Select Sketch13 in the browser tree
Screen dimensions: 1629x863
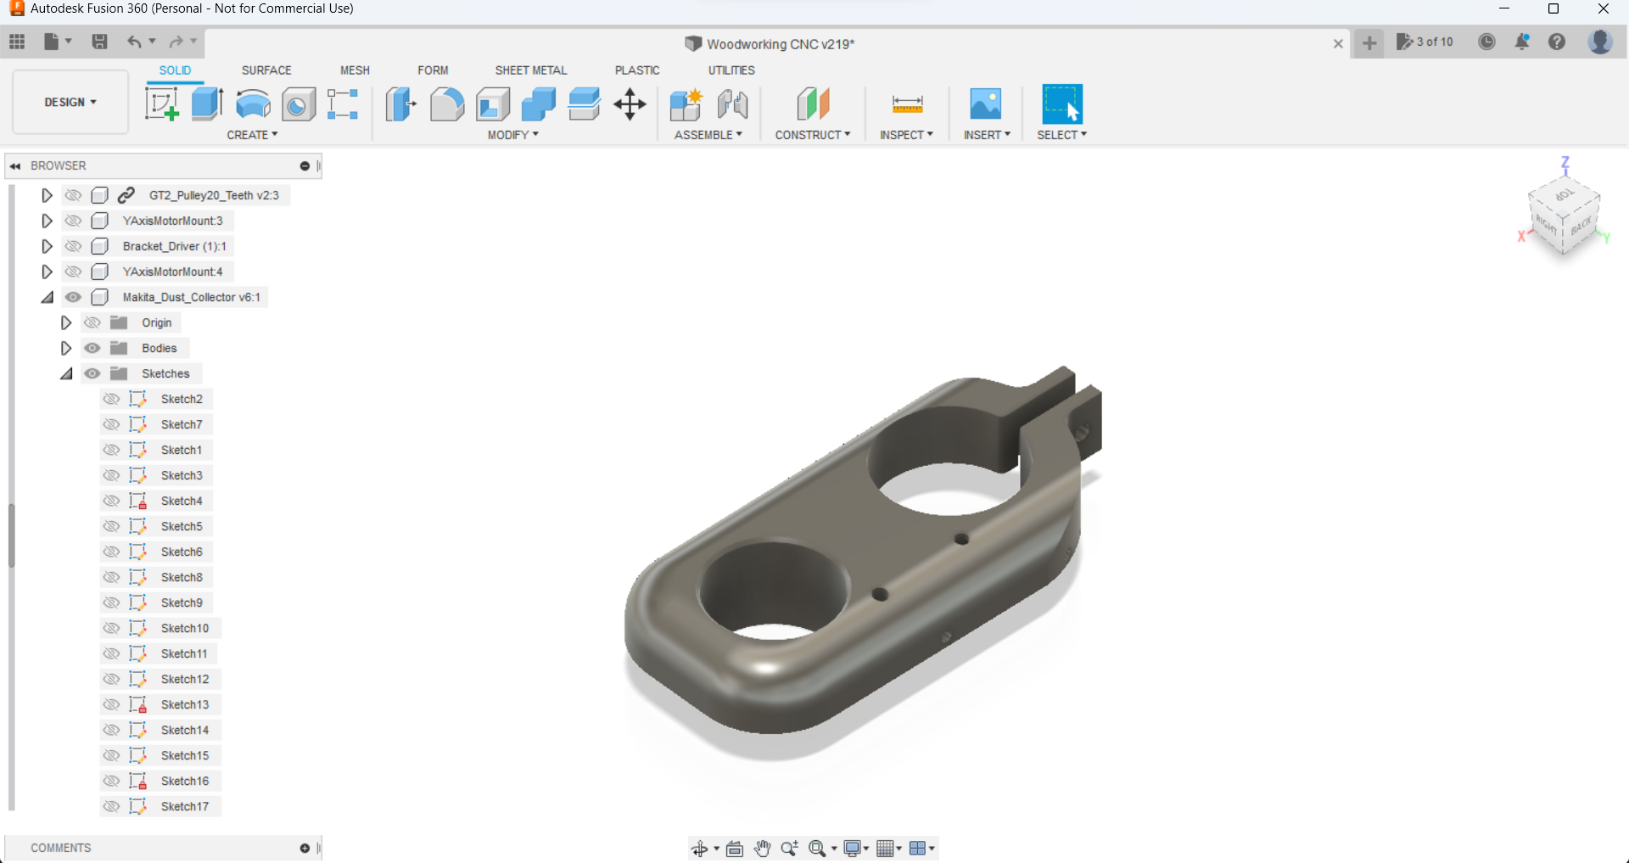(185, 704)
